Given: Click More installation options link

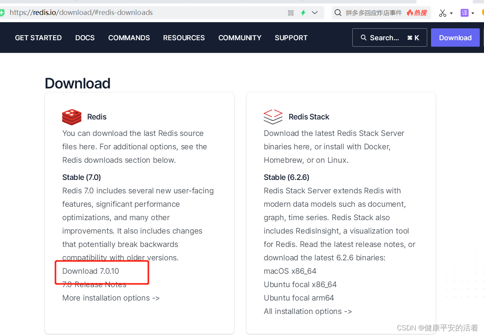Looking at the screenshot, I should tap(111, 297).
